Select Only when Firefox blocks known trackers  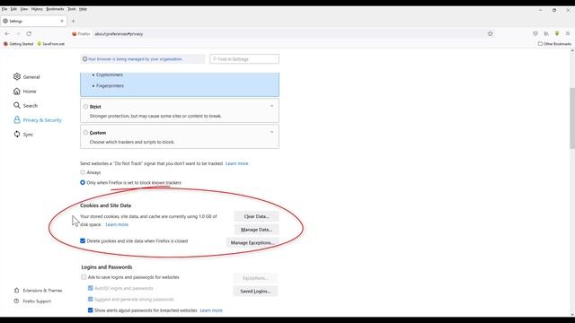pyautogui.click(x=83, y=182)
